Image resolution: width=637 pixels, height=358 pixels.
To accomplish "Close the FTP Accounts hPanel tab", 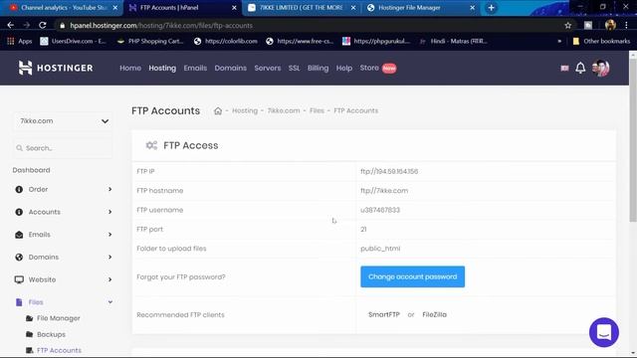I will pyautogui.click(x=234, y=8).
